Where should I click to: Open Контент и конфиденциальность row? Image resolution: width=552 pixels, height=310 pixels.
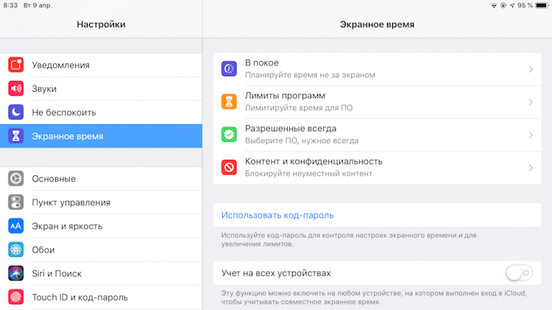coord(377,168)
